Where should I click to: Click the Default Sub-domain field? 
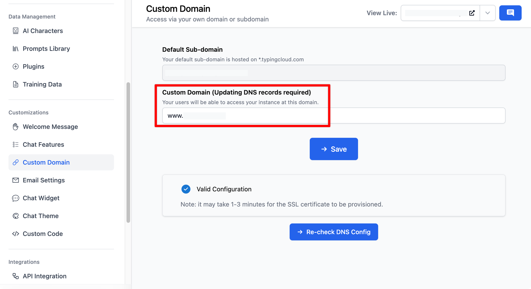point(334,73)
